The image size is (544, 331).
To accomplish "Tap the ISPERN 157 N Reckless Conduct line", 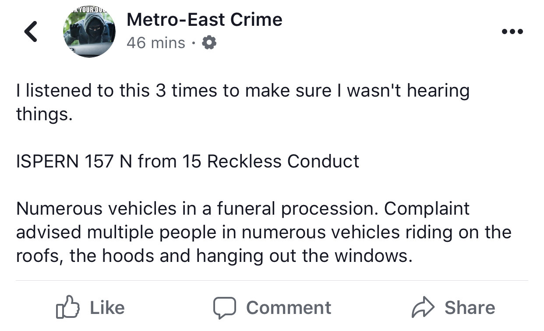I will click(187, 161).
